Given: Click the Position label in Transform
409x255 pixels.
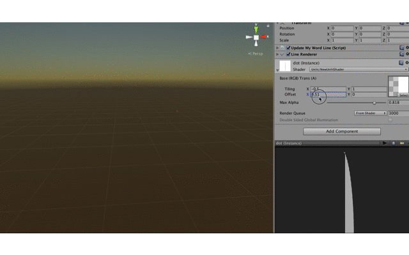Looking at the screenshot, I should click(287, 28).
